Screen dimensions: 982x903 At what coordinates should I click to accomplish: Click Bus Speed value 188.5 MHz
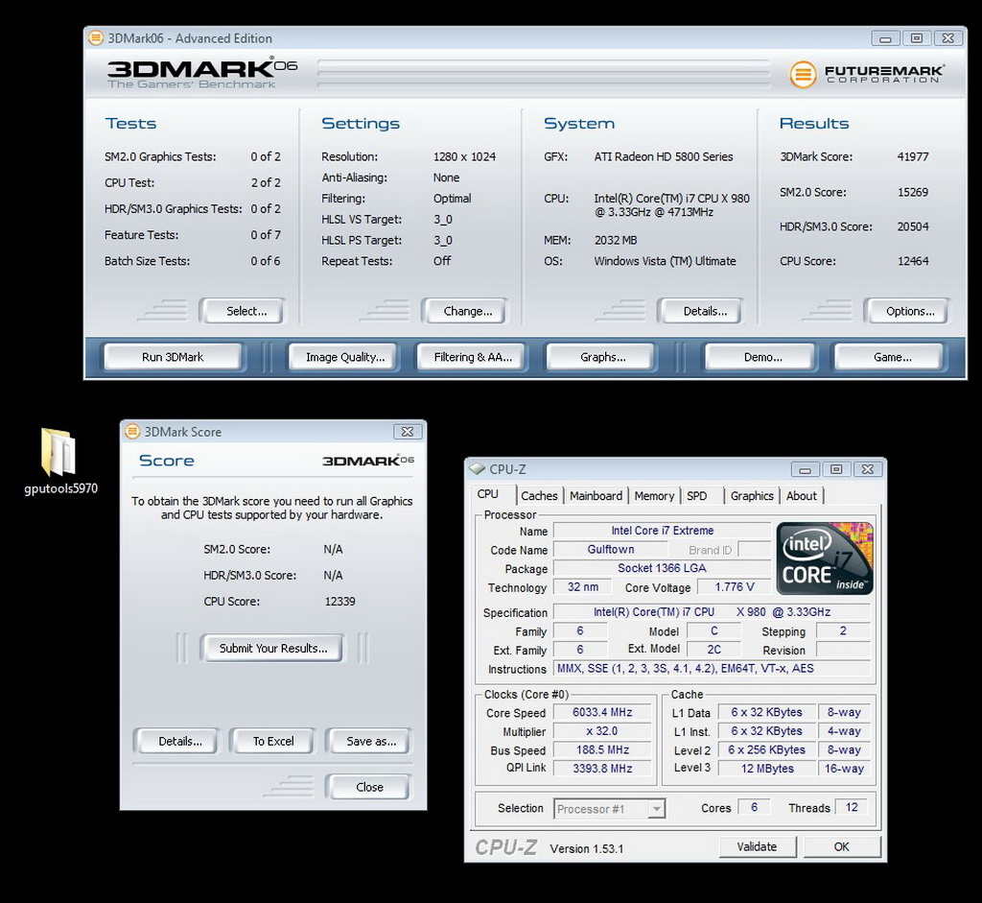coord(602,750)
